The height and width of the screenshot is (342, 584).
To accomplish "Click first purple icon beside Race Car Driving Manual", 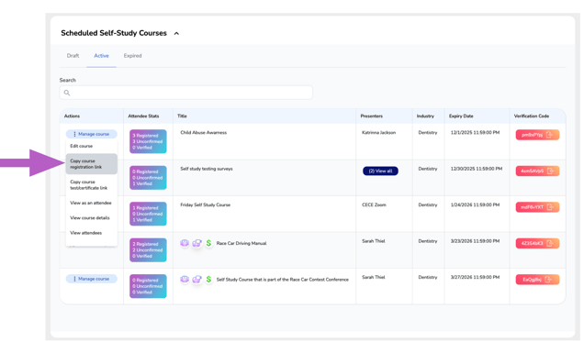I will tap(185, 244).
